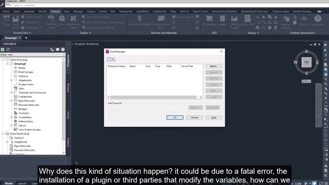Switch to the Prospector side tab
Screen dimensions: 329x185
click(x=68, y=61)
